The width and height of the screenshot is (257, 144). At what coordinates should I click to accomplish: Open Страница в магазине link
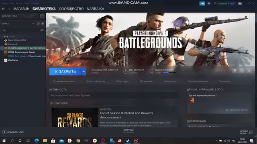[63, 81]
